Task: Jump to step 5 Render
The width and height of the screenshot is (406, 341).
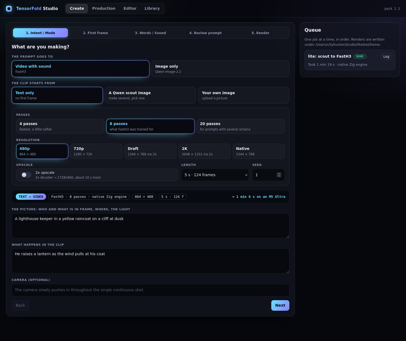Action: point(260,33)
